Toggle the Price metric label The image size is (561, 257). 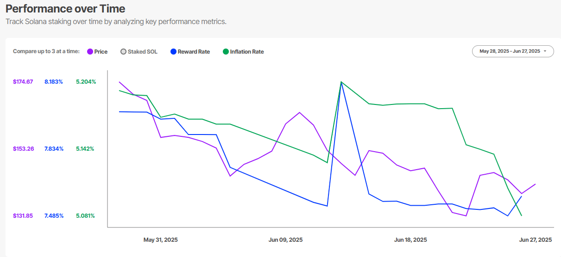101,52
